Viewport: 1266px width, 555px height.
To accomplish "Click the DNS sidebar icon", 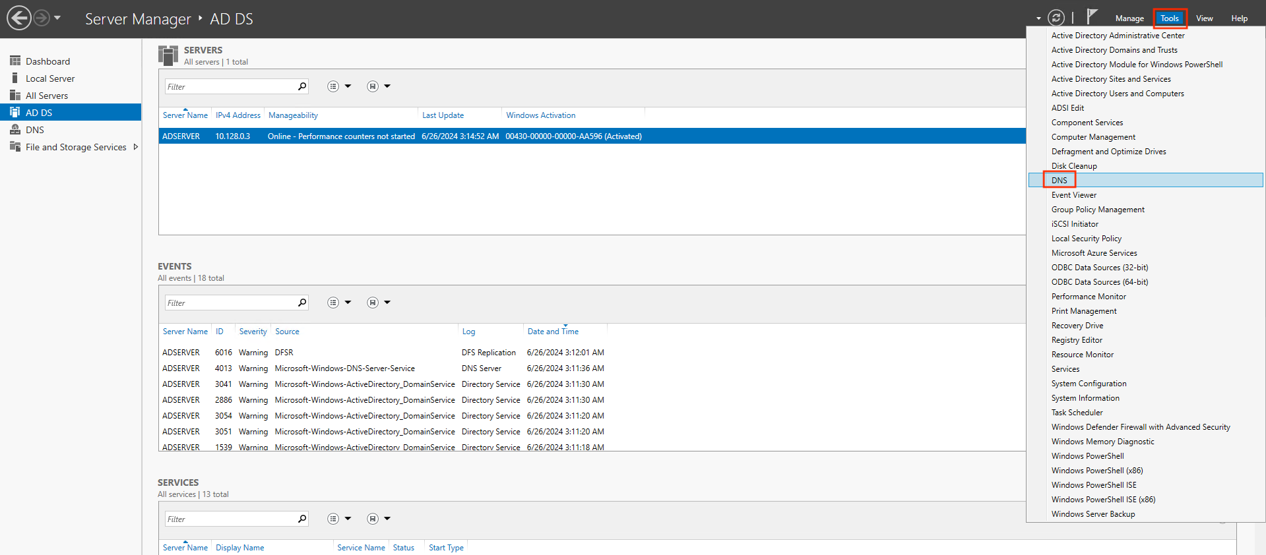I will pyautogui.click(x=15, y=129).
